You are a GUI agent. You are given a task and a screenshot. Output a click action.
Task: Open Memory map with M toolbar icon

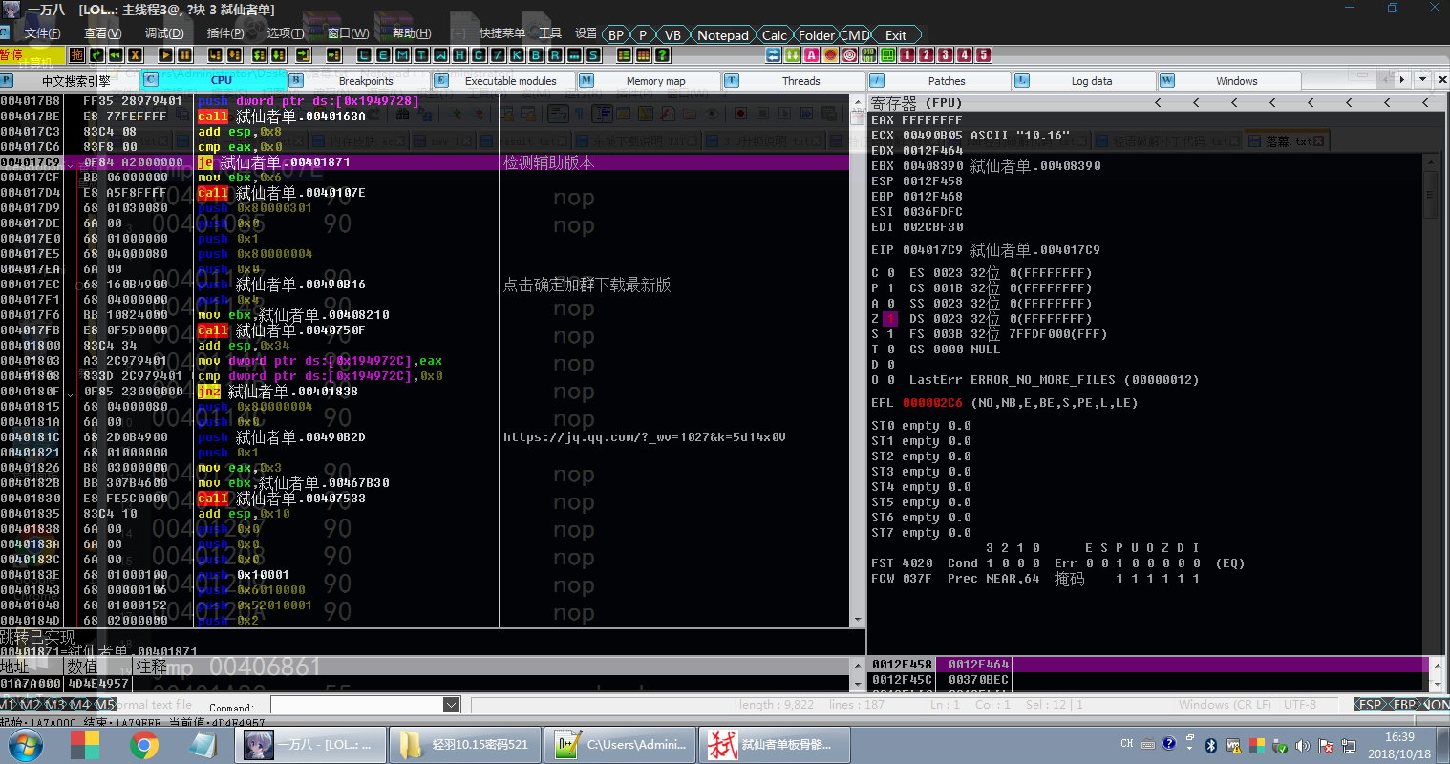tap(402, 54)
